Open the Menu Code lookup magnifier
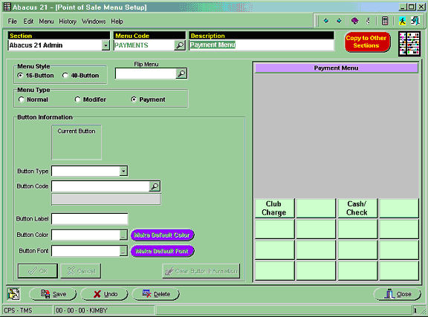 (x=180, y=45)
